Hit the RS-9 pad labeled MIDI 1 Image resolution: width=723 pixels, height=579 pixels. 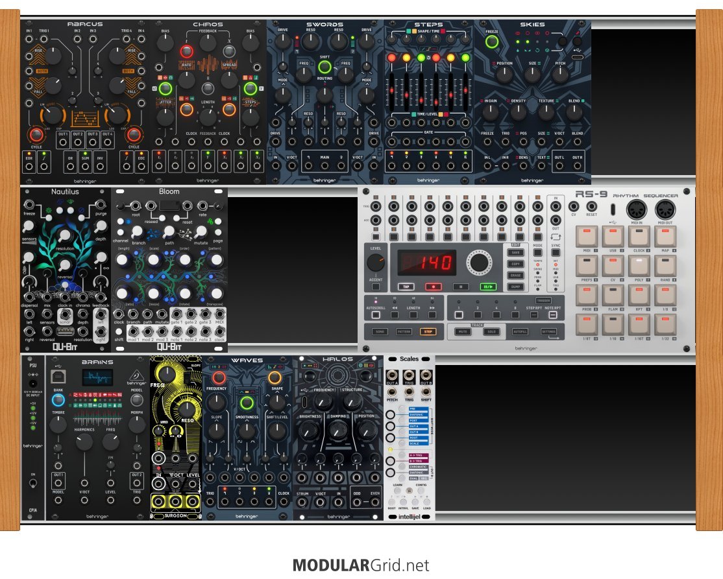pos(586,237)
